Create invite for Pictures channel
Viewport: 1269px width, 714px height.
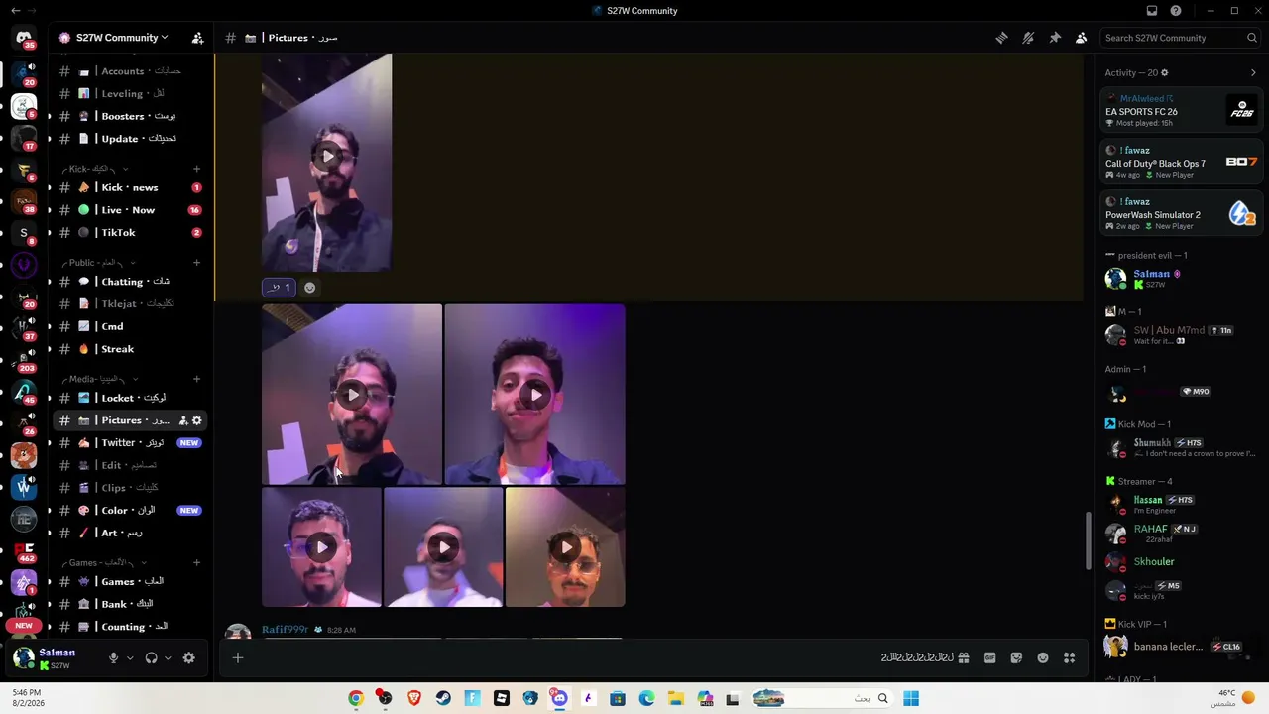click(183, 420)
